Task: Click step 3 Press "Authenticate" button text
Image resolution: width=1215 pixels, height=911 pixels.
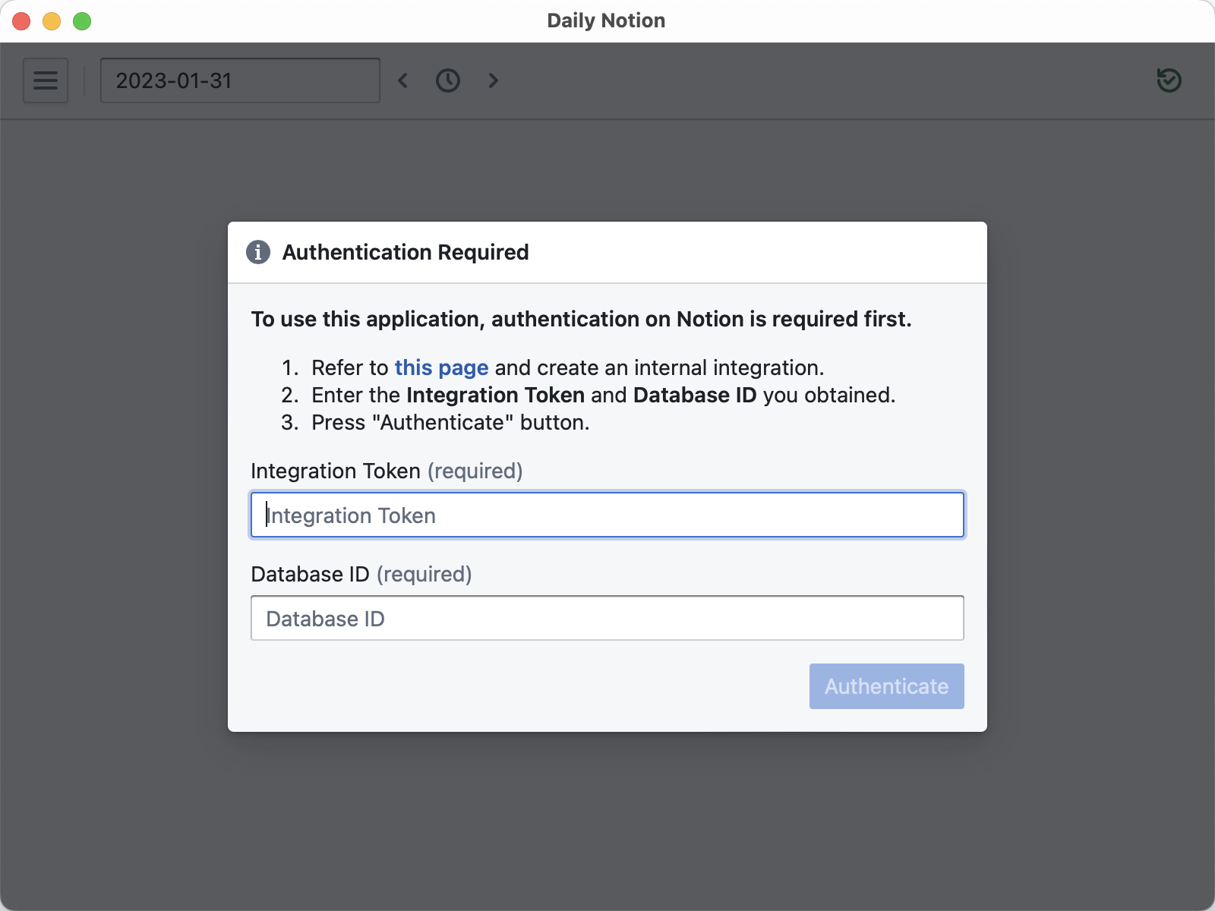Action: tap(450, 423)
